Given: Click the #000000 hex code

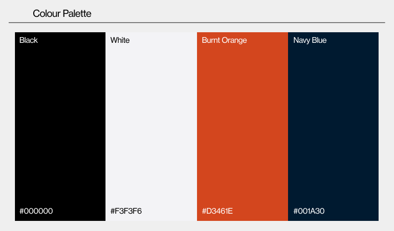Looking at the screenshot, I should point(36,211).
